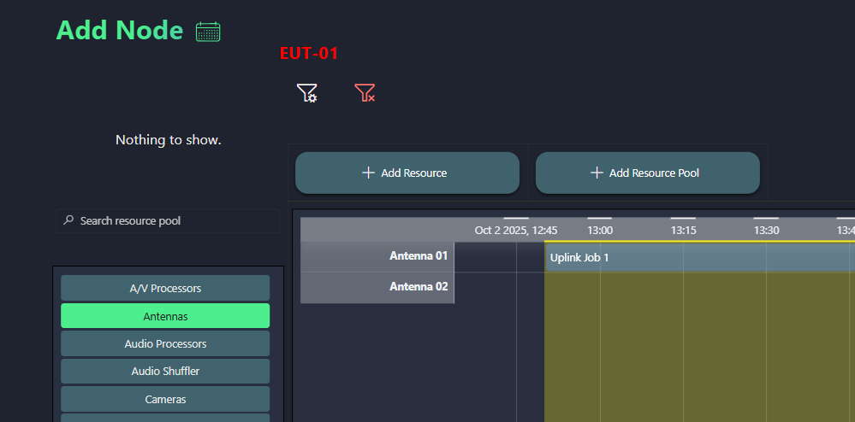This screenshot has height=422, width=855.
Task: Click the plus icon on Add Resource
Action: tap(369, 173)
